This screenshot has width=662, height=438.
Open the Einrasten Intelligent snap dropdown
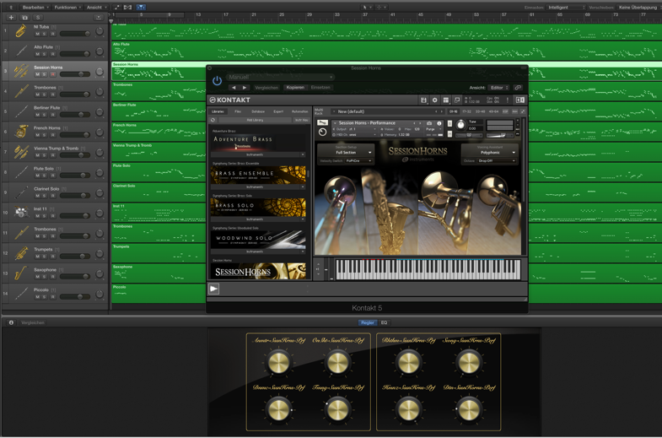(566, 8)
